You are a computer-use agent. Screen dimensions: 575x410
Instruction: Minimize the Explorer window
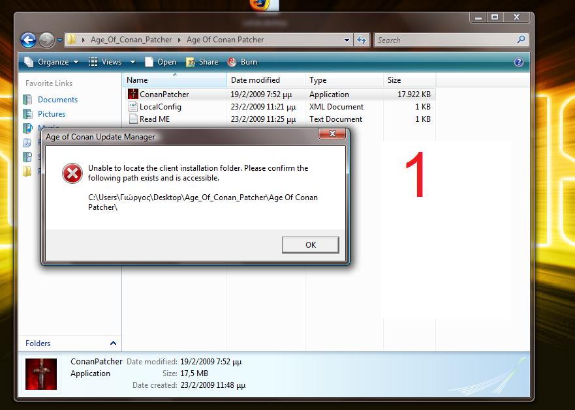[478, 17]
